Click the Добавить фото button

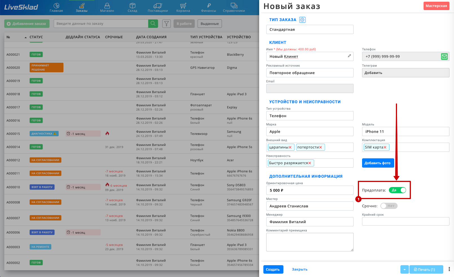[x=378, y=163]
